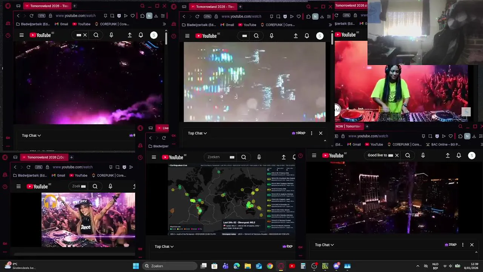Toggle VPN badge in fireworks-video window
Screen dimensions: 483x272
(x=42, y=16)
